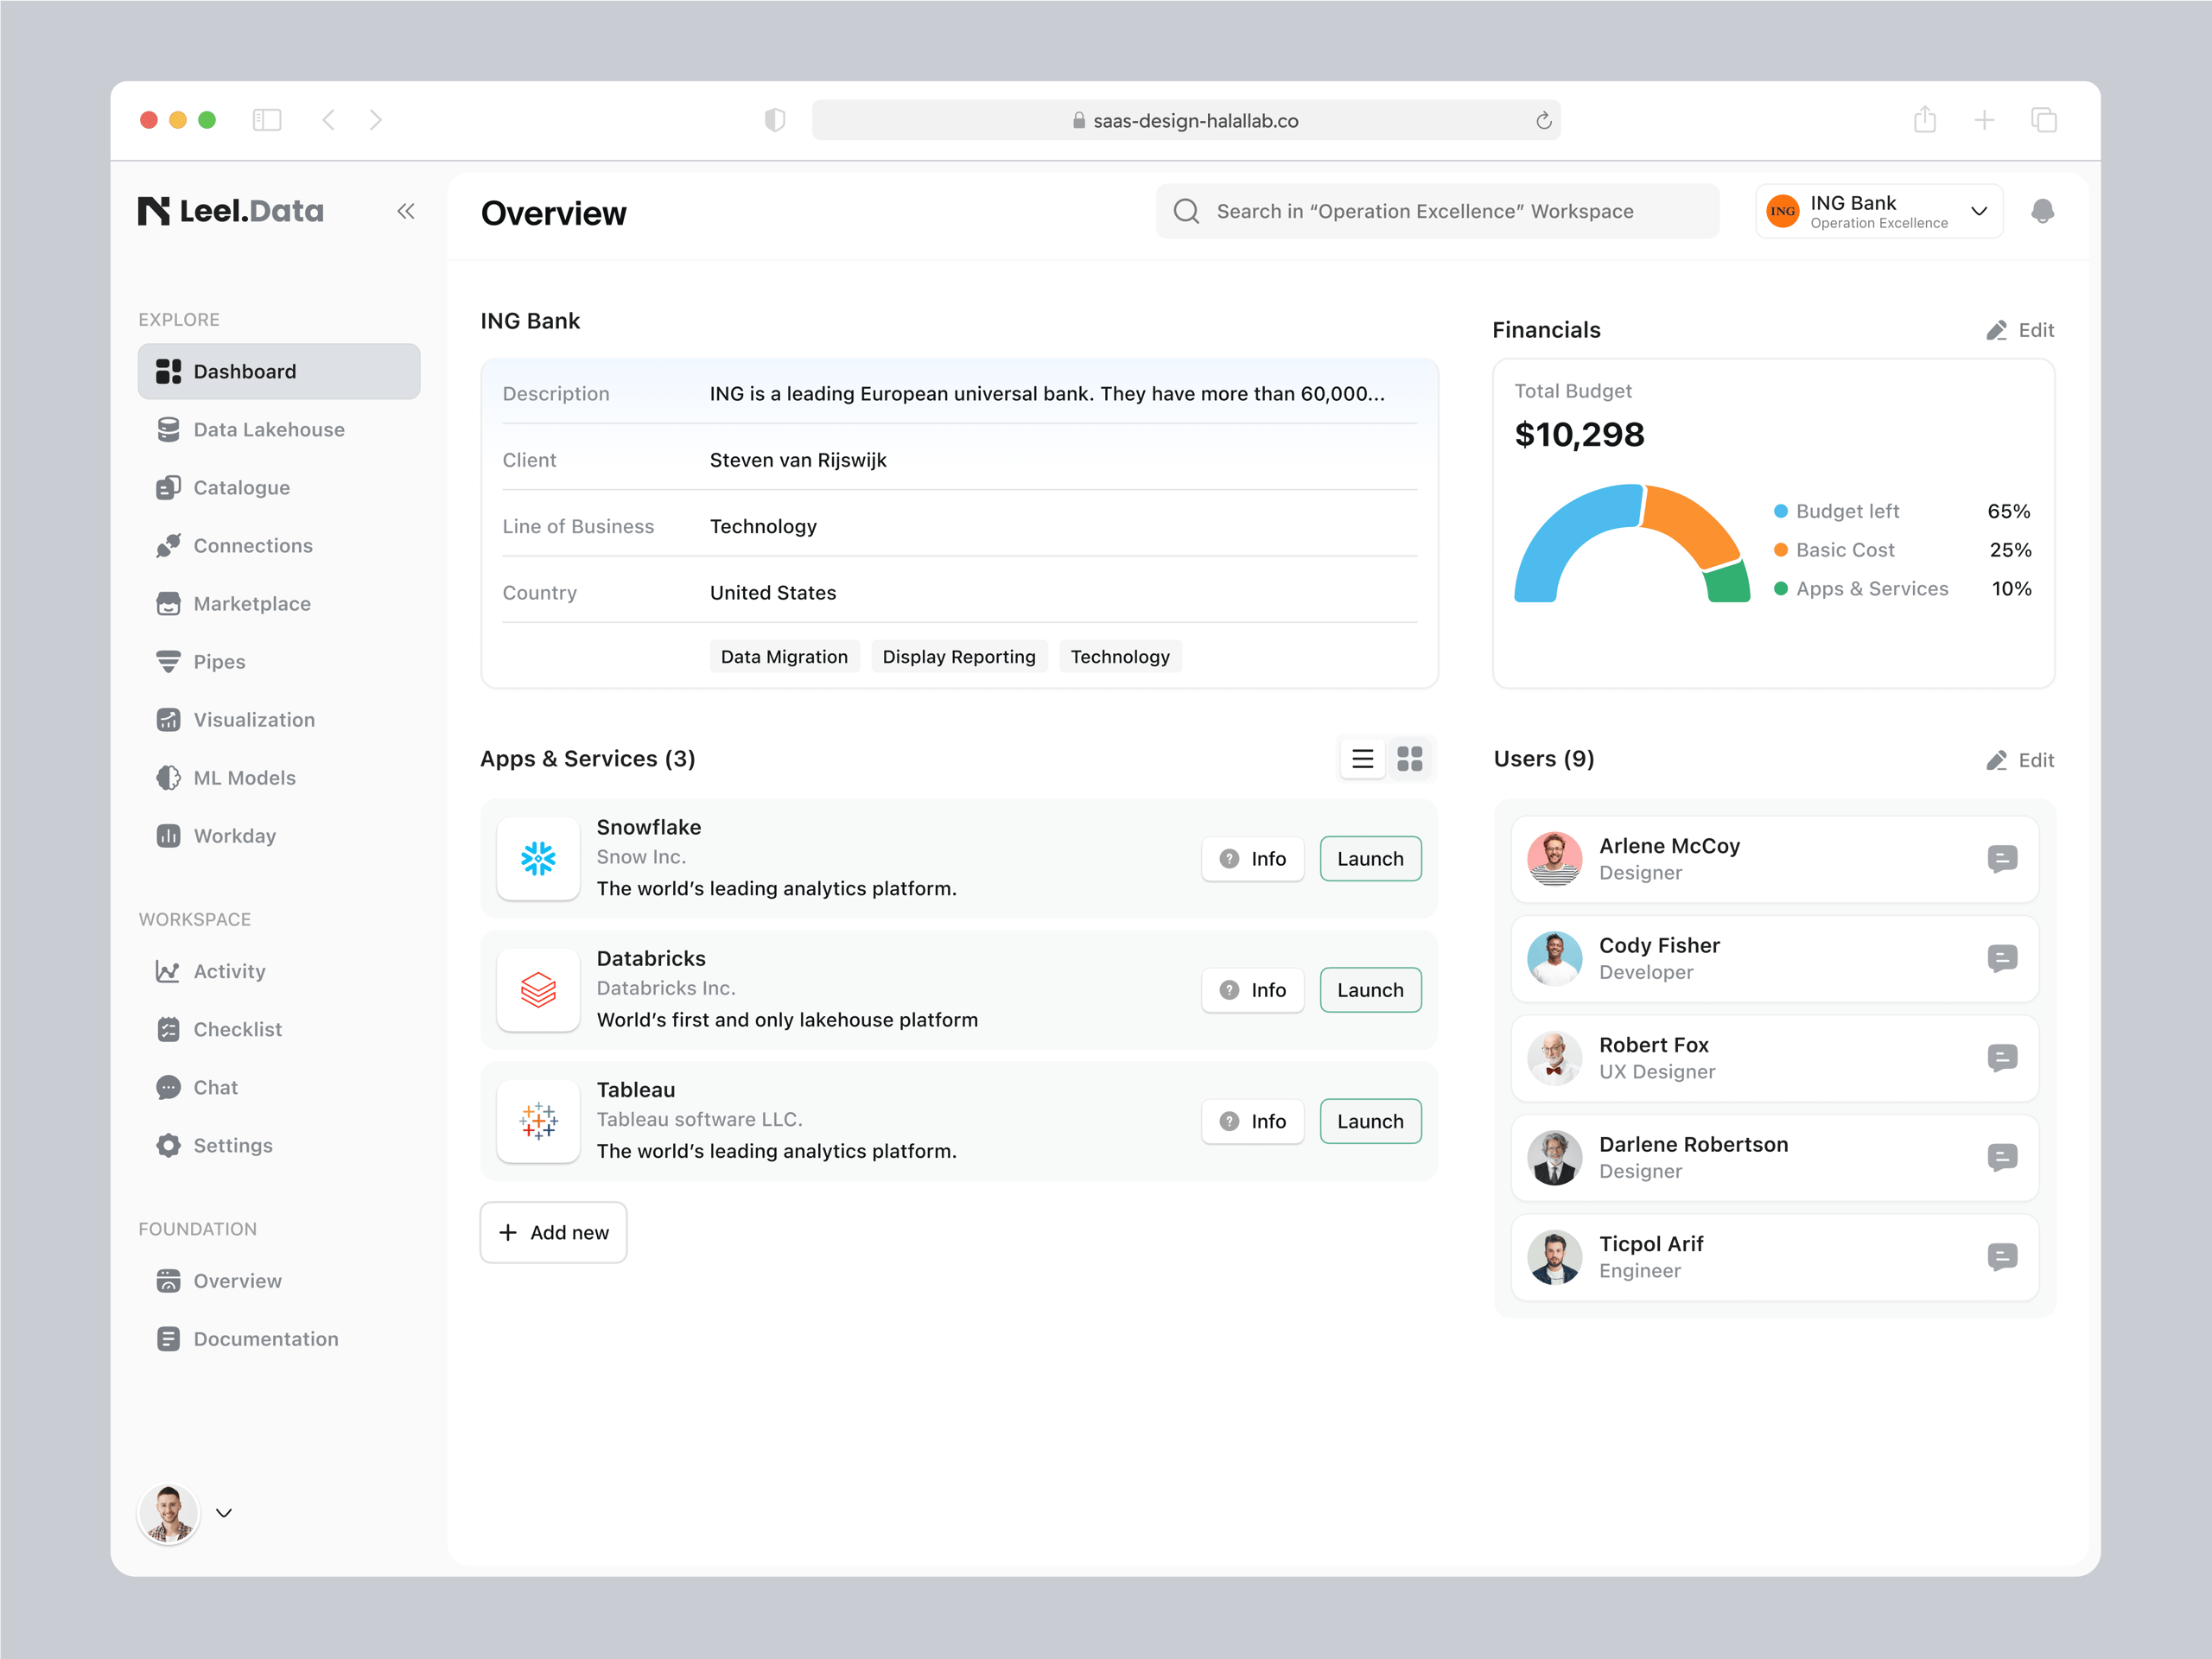The image size is (2212, 1659).
Task: Click browser share icon
Action: pos(1925,119)
